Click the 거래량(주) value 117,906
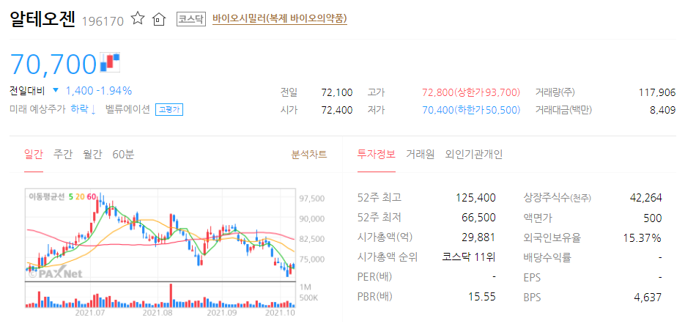685x332 pixels. coord(657,92)
